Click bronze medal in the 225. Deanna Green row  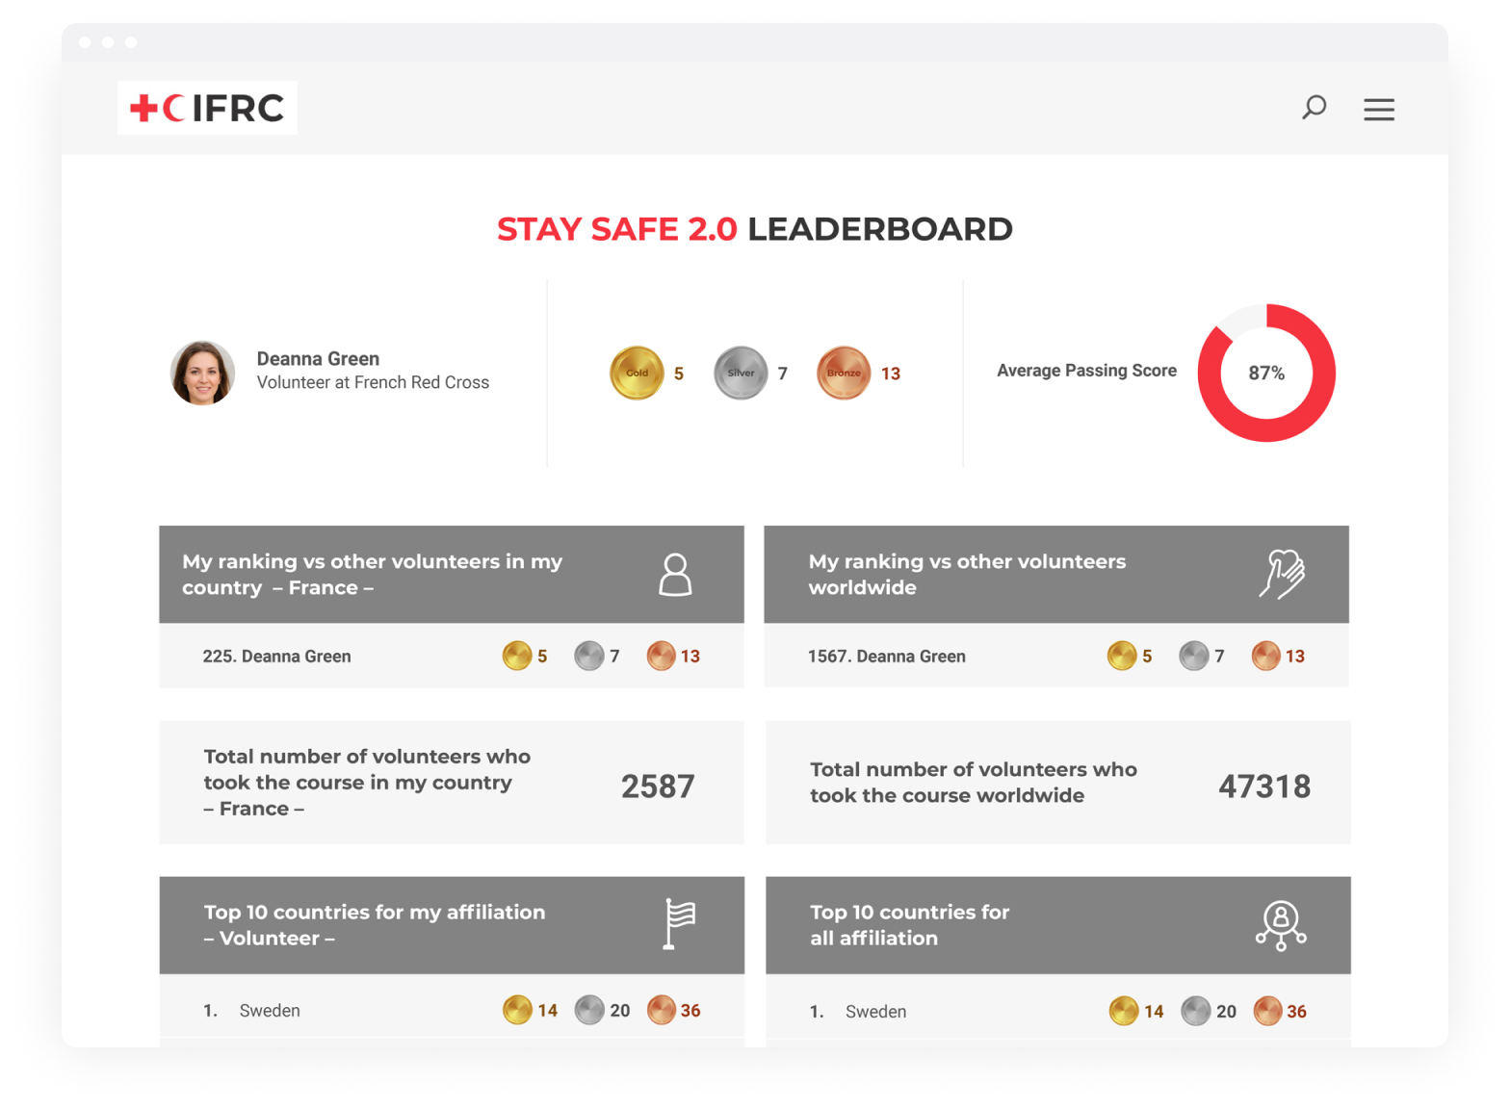click(x=661, y=656)
